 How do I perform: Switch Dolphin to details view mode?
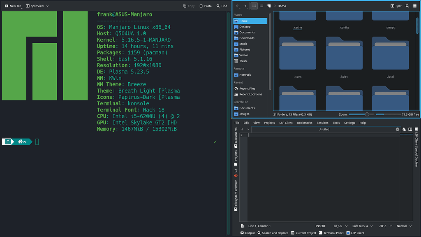pyautogui.click(x=261, y=6)
